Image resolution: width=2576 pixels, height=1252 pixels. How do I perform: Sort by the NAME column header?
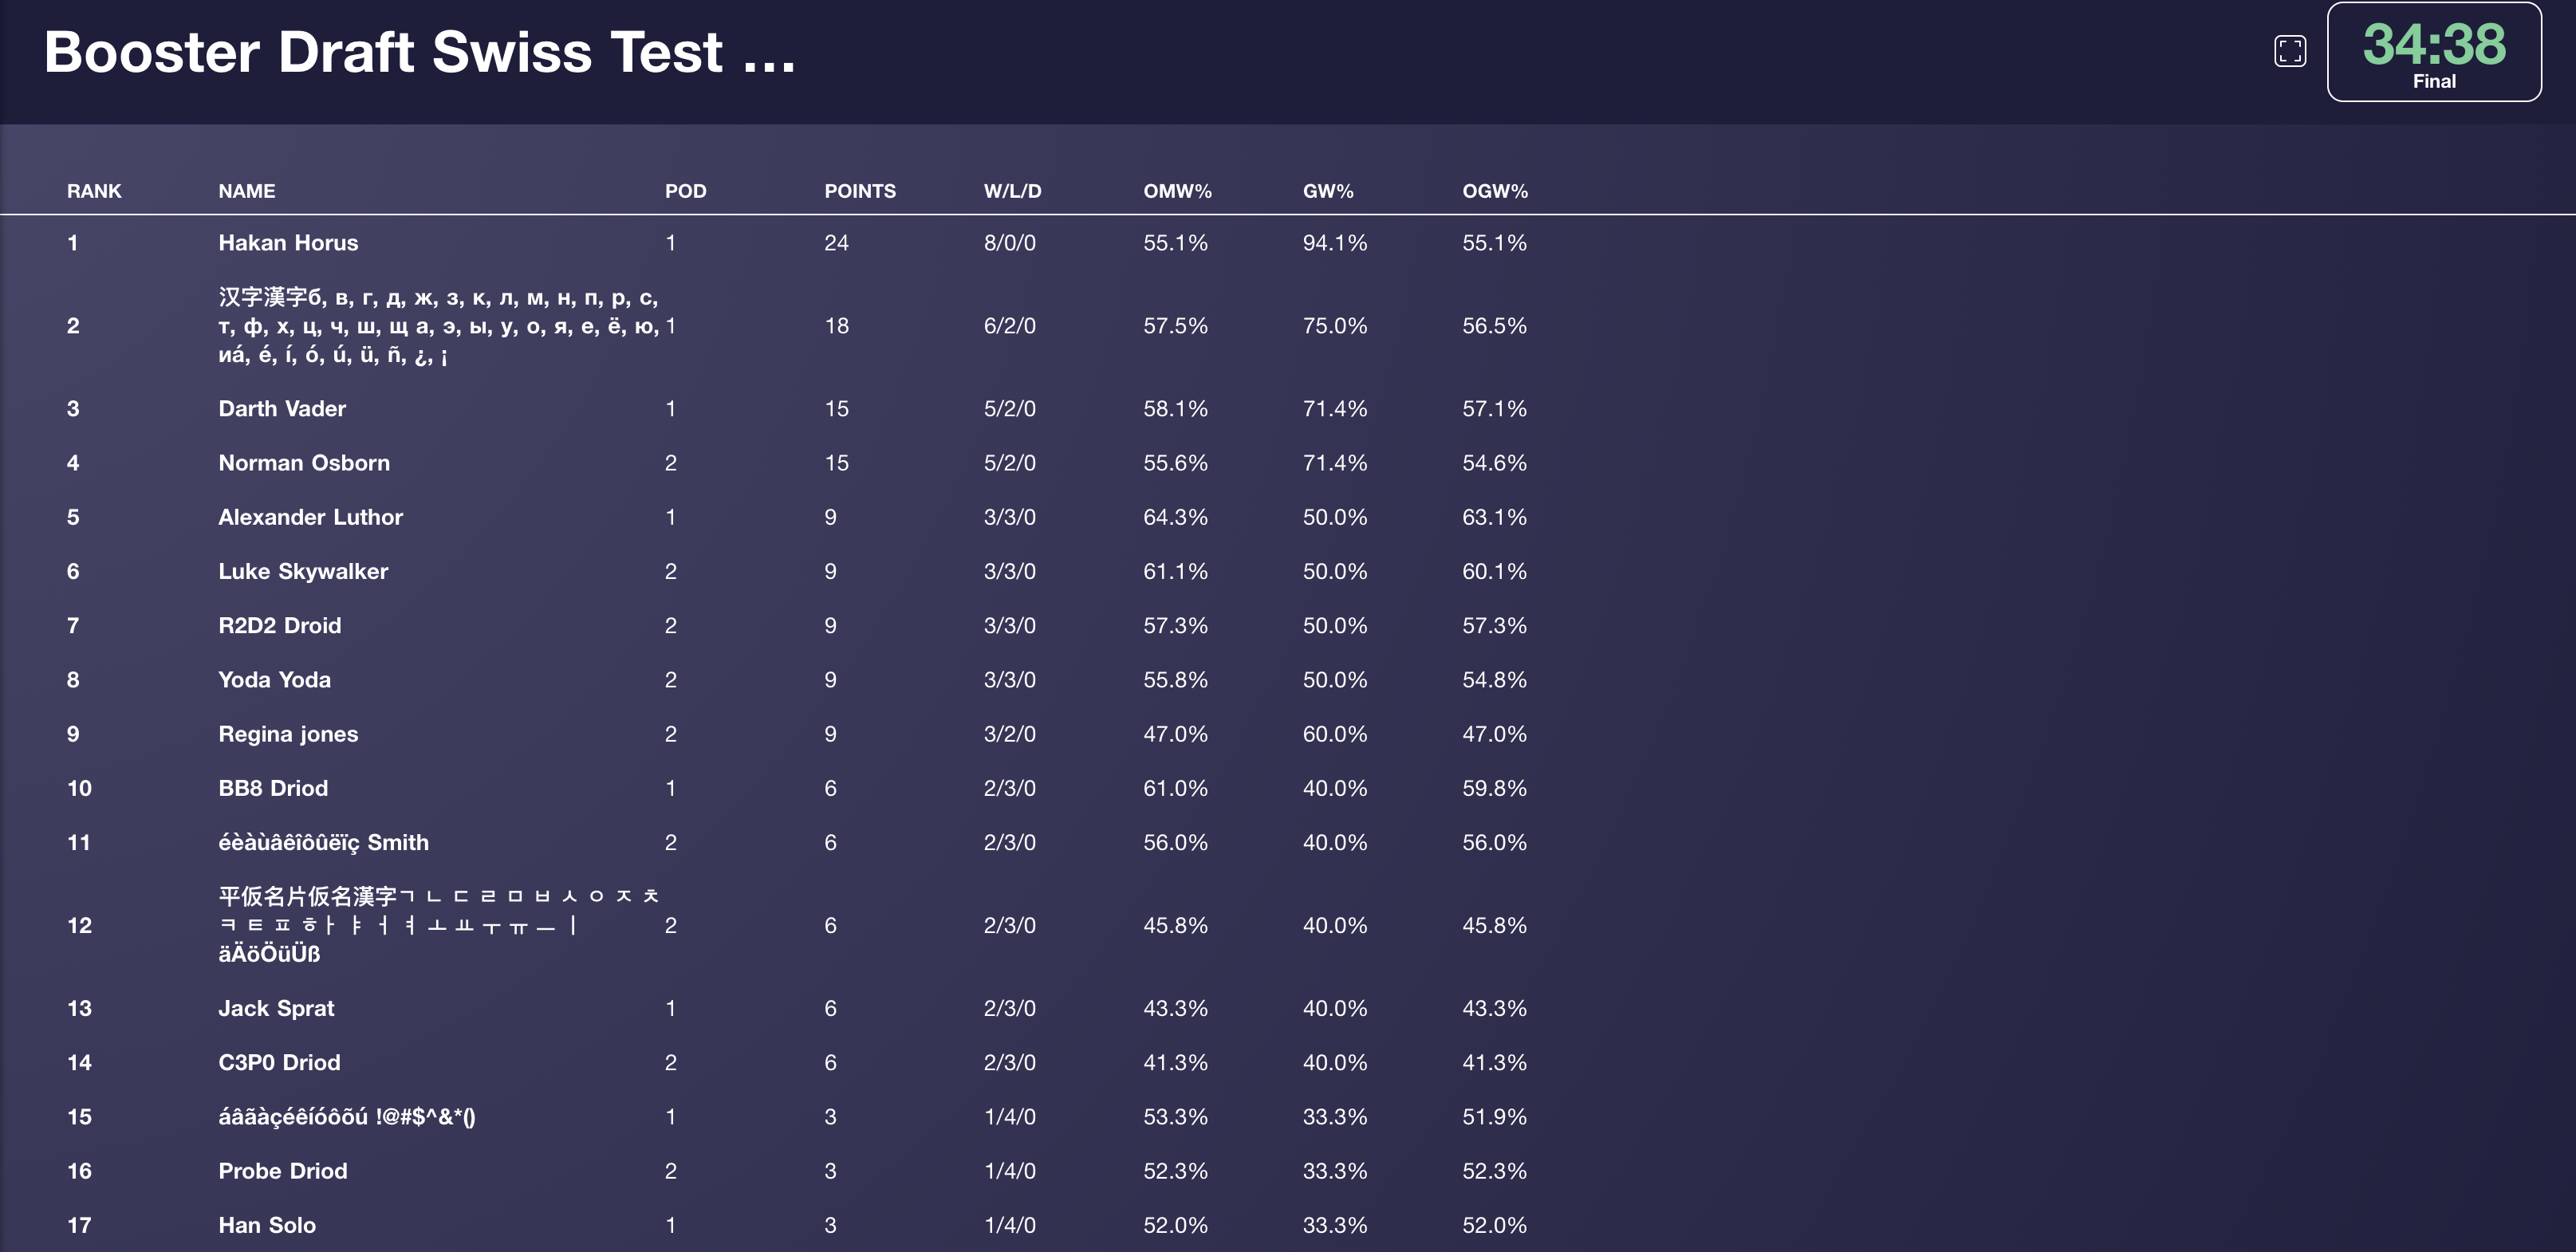click(x=247, y=191)
